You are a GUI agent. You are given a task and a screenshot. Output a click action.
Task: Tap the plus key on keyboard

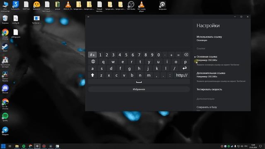[171, 55]
